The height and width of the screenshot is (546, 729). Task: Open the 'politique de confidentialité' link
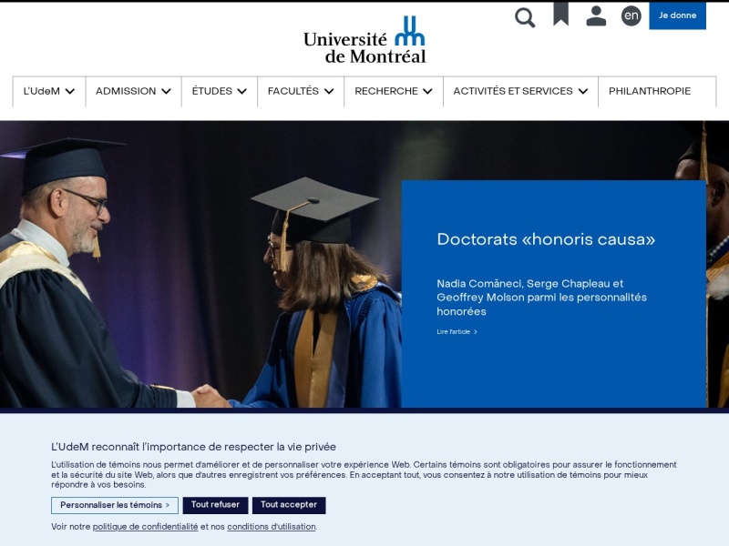(x=145, y=527)
